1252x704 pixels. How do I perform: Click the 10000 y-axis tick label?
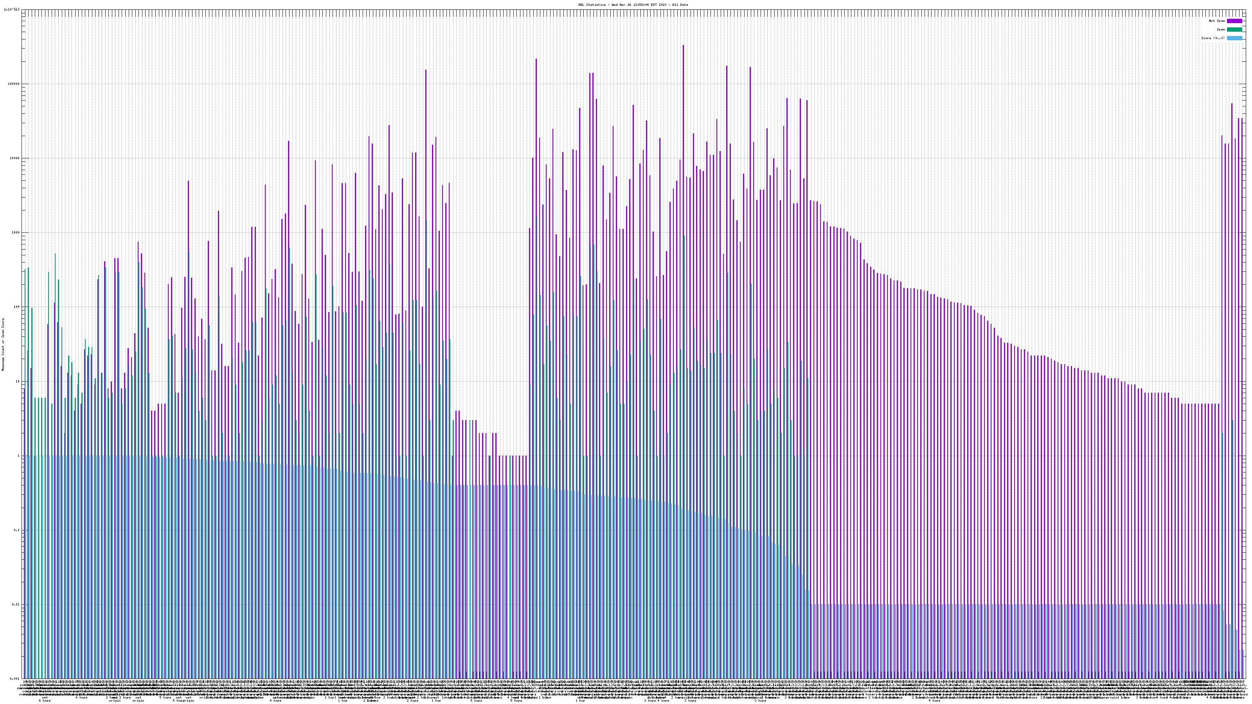tap(14, 158)
